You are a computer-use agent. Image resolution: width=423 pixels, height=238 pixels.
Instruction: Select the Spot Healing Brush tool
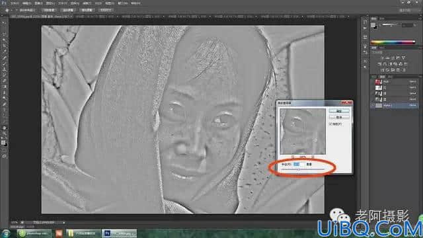5,58
